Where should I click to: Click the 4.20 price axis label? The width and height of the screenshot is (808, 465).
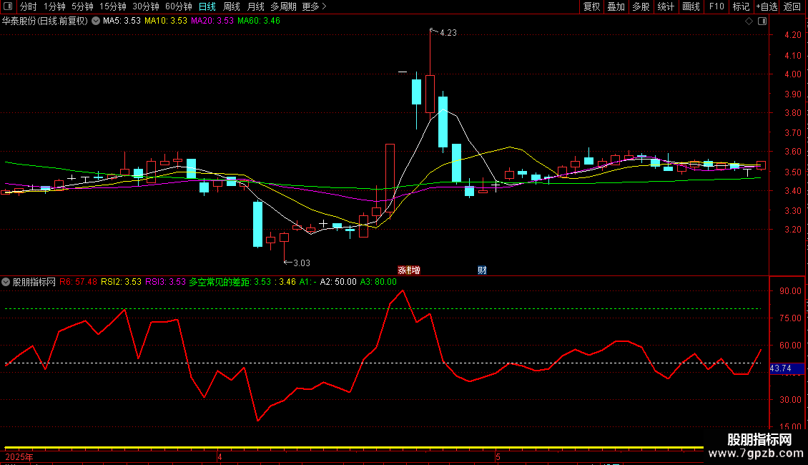(793, 35)
